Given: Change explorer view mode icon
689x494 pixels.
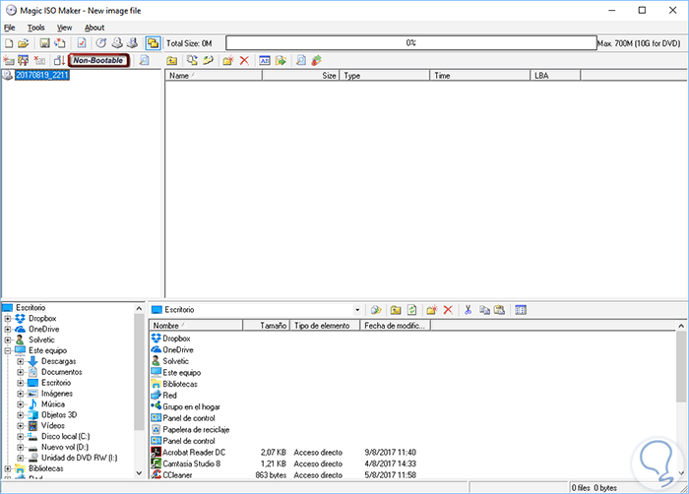Looking at the screenshot, I should coord(521,310).
